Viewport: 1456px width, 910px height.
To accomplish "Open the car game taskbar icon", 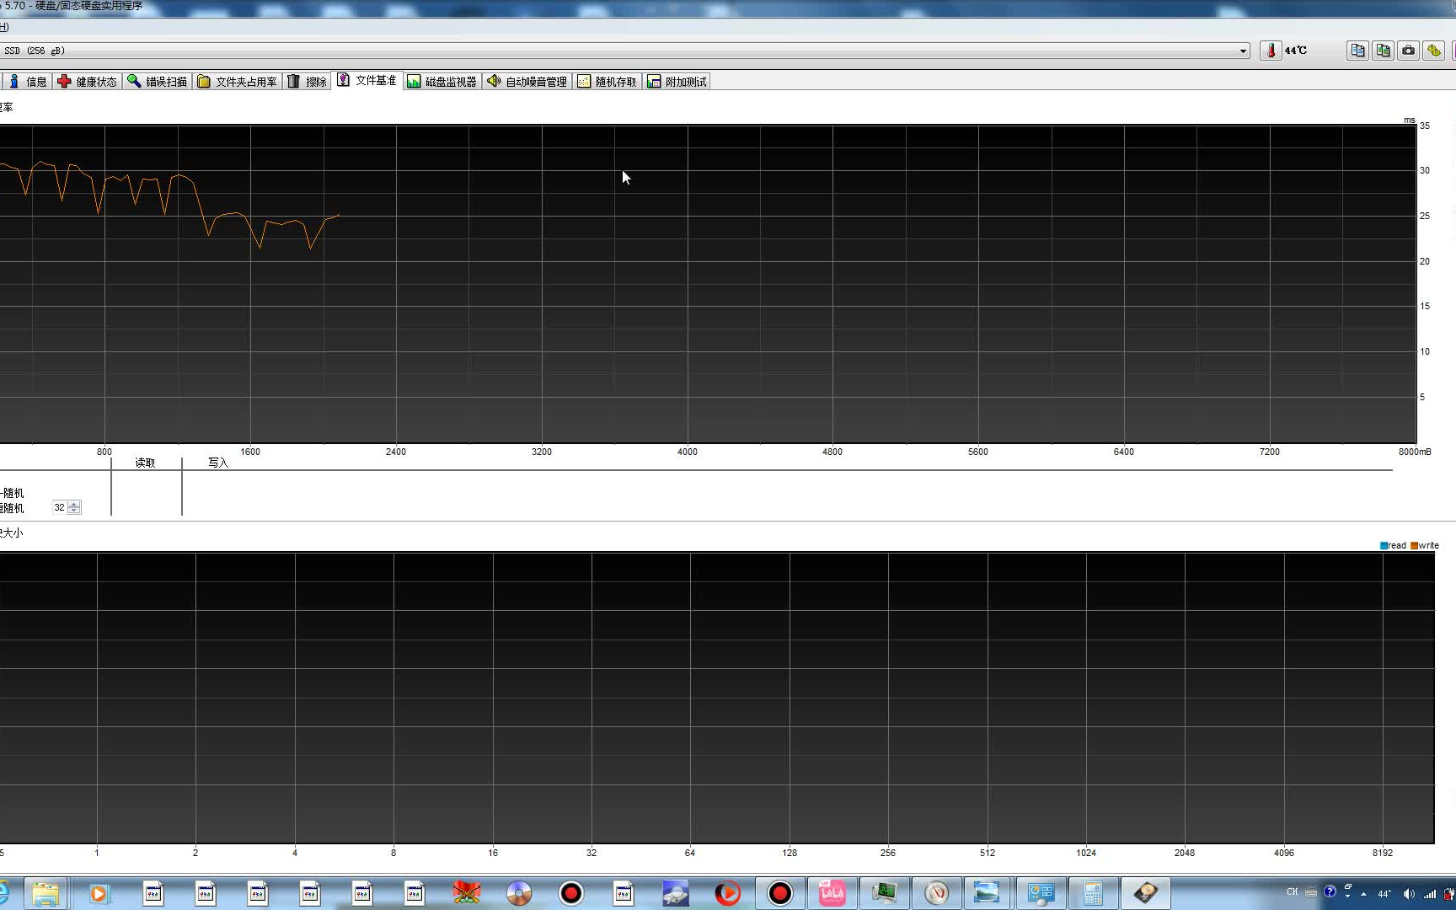I will (x=676, y=893).
